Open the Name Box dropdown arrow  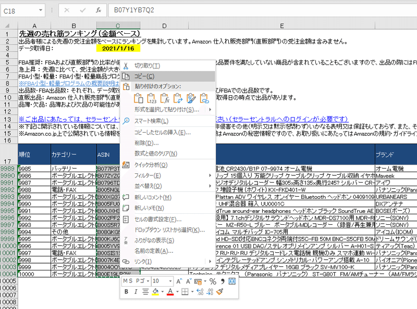[41, 10]
